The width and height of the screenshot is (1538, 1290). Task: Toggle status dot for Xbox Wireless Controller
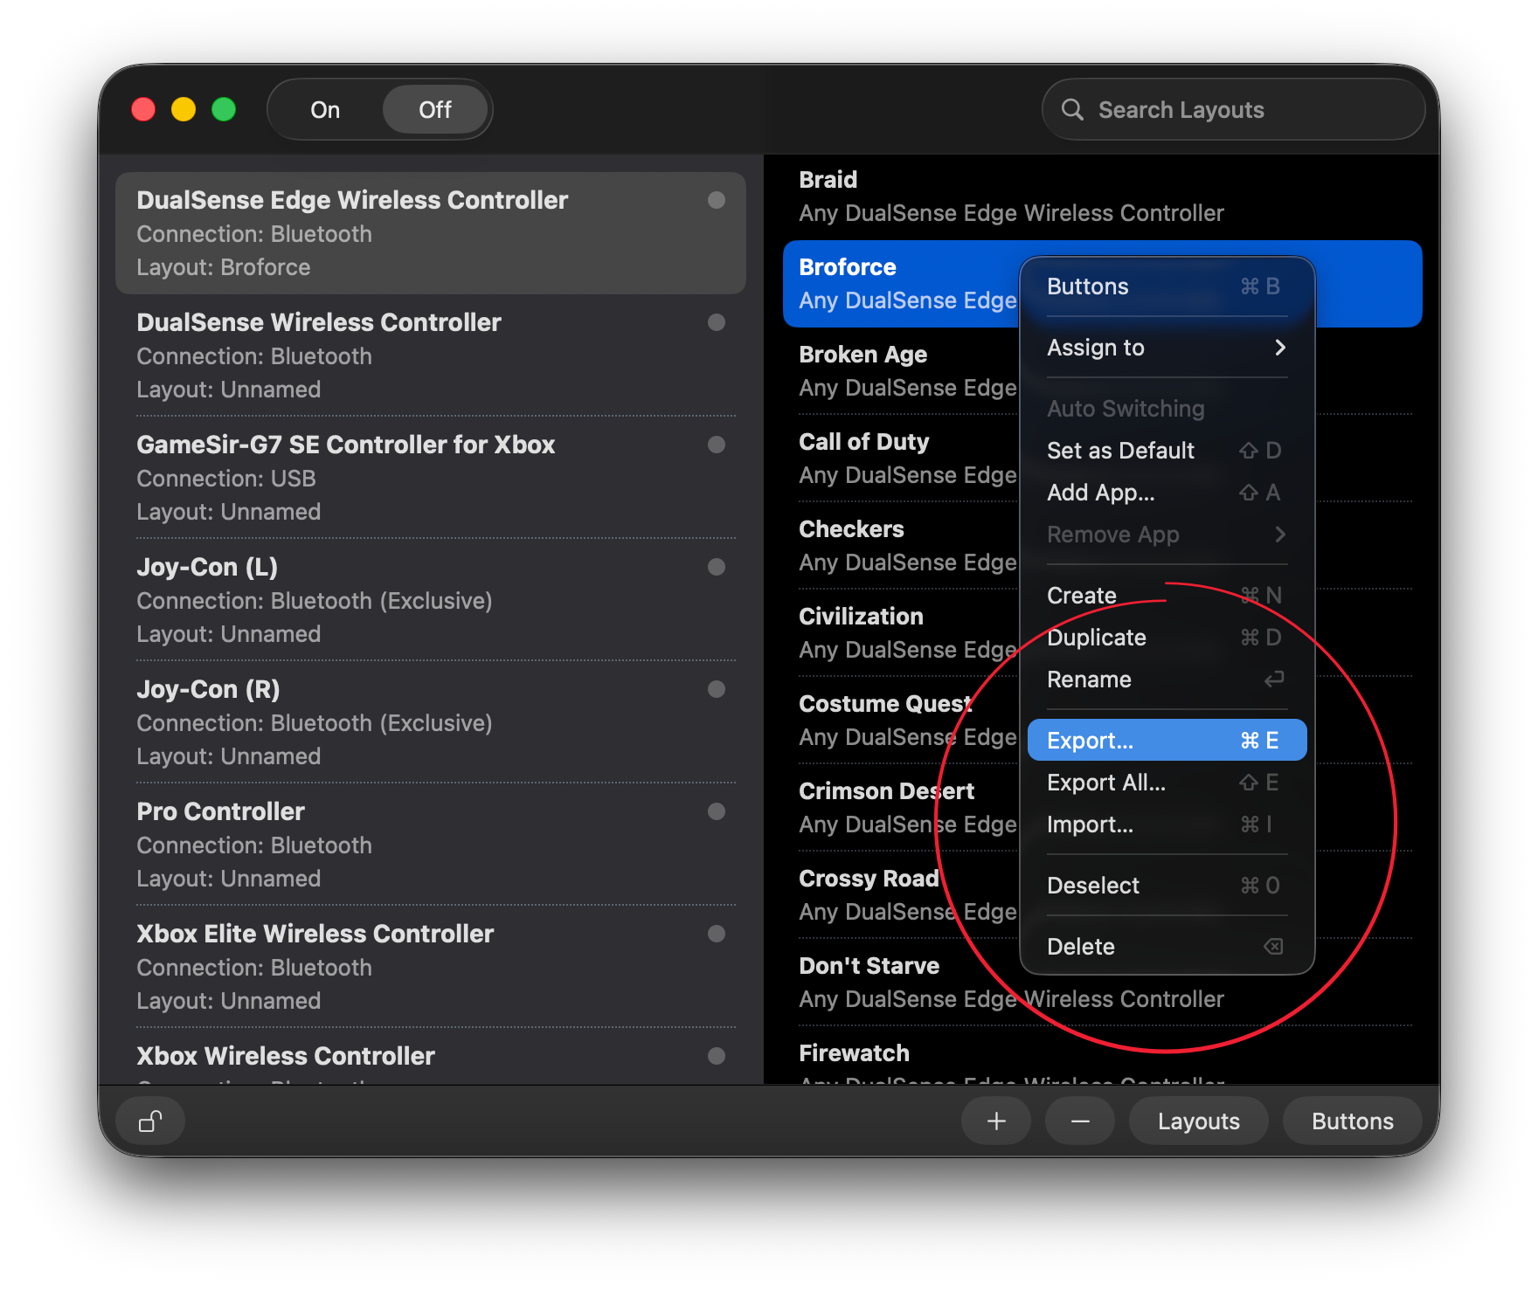click(x=717, y=1056)
